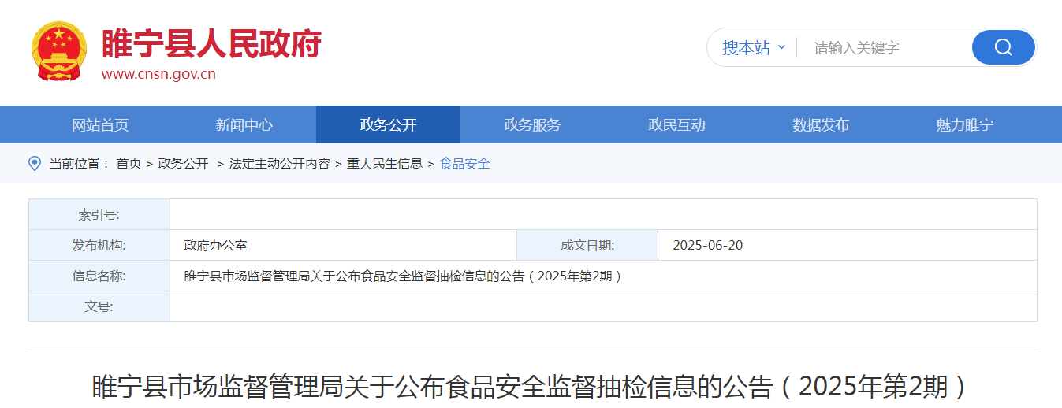Open the 数据发布 navigation tab

click(821, 124)
